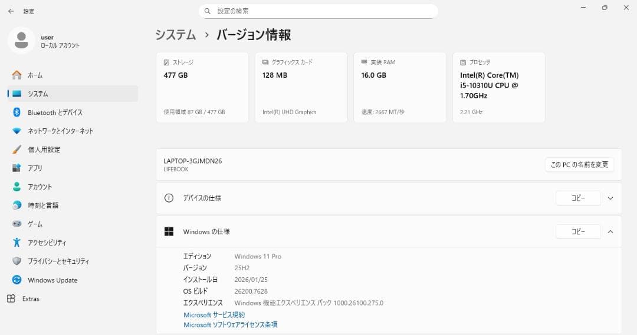Click the 個人用設定 paintbrush icon
This screenshot has height=335, width=637.
click(17, 150)
